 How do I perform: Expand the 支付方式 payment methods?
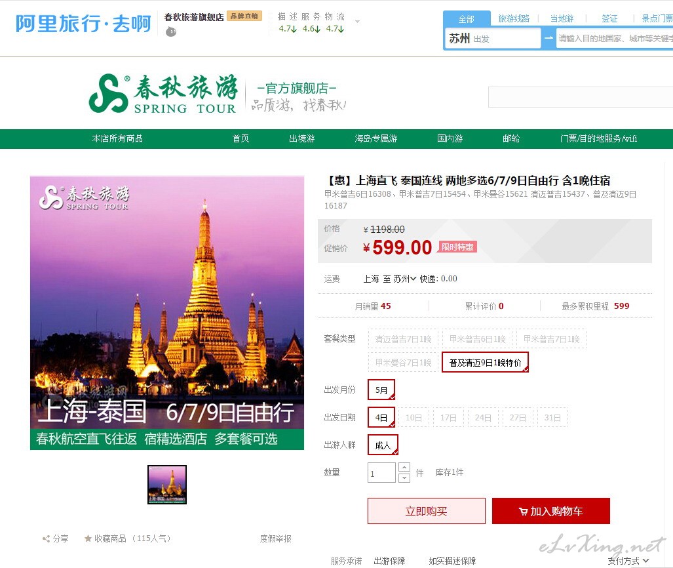click(x=628, y=561)
